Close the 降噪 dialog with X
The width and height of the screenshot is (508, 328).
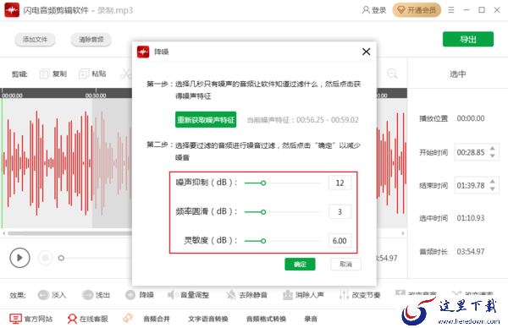point(366,52)
